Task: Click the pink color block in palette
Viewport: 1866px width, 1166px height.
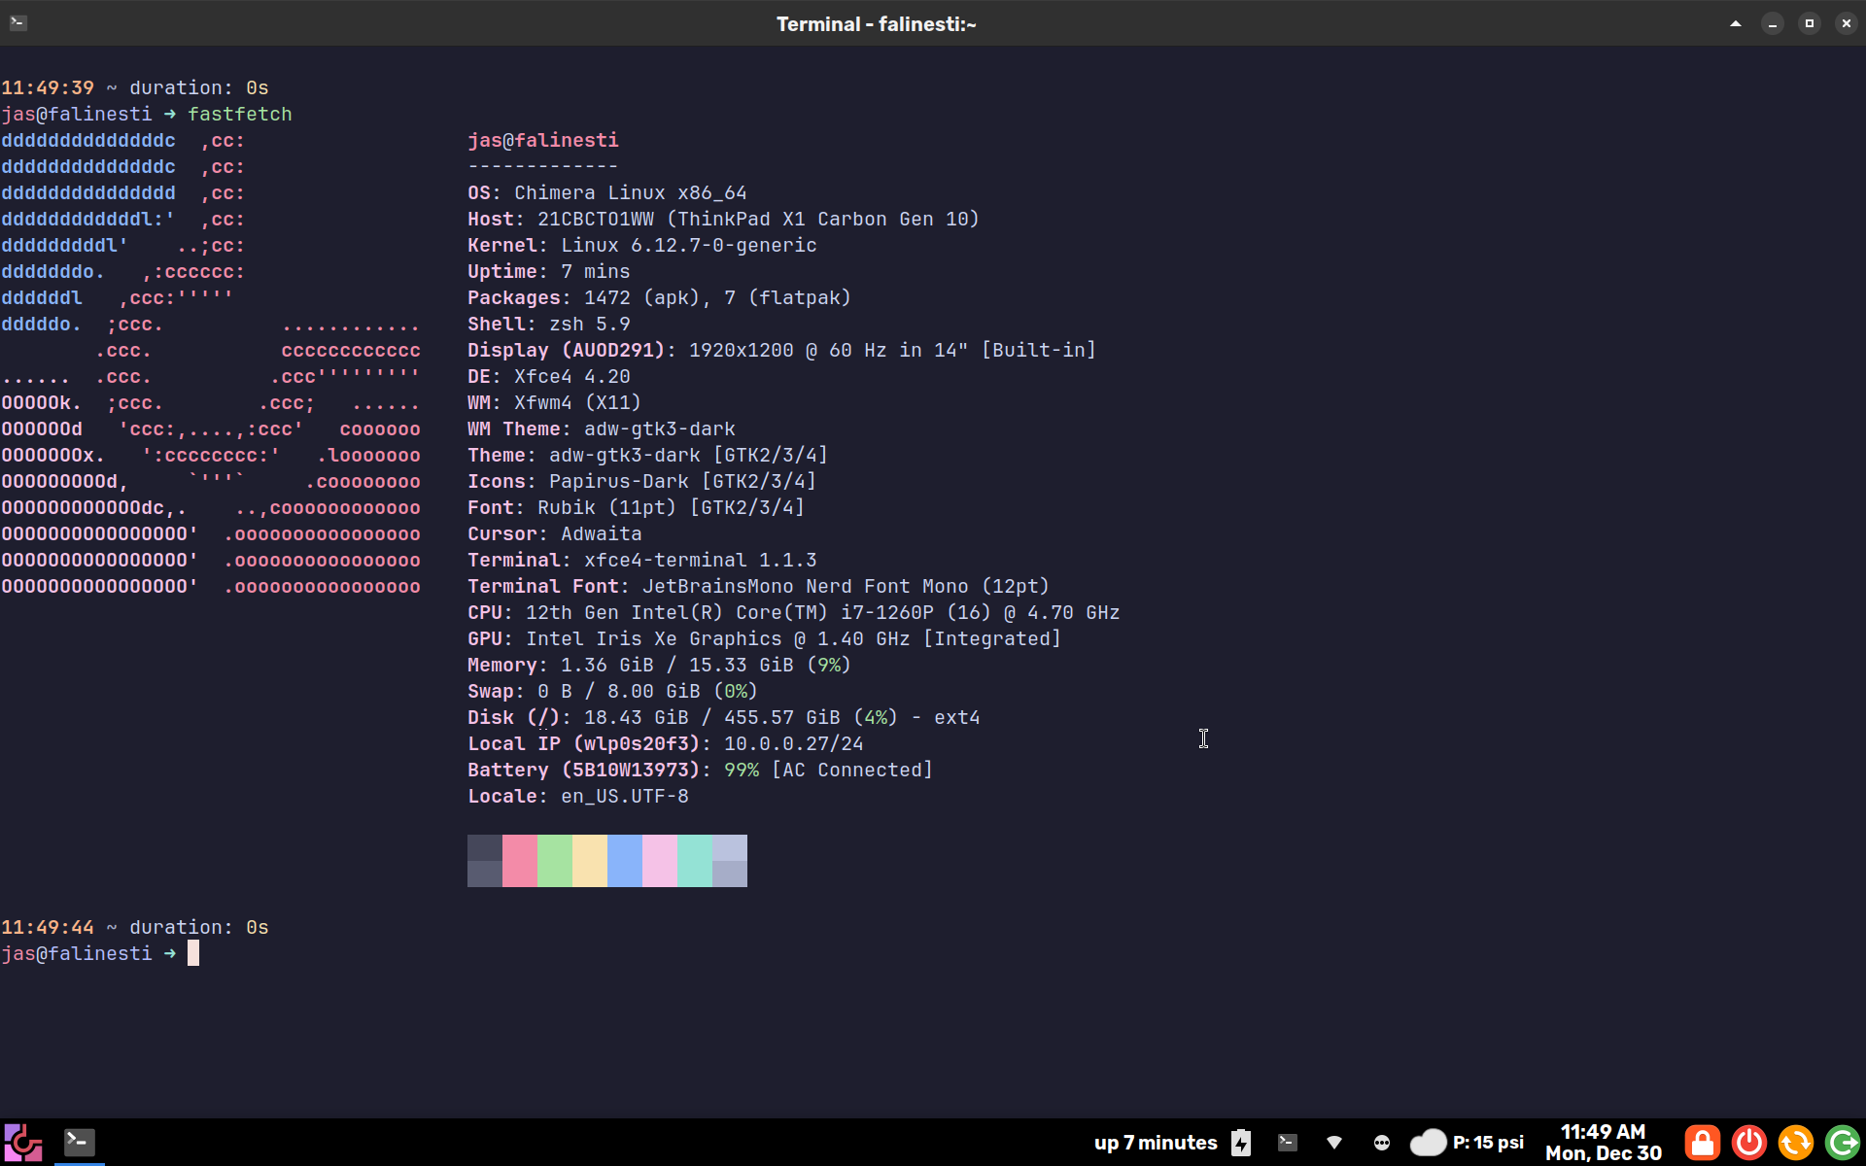Action: 520,861
